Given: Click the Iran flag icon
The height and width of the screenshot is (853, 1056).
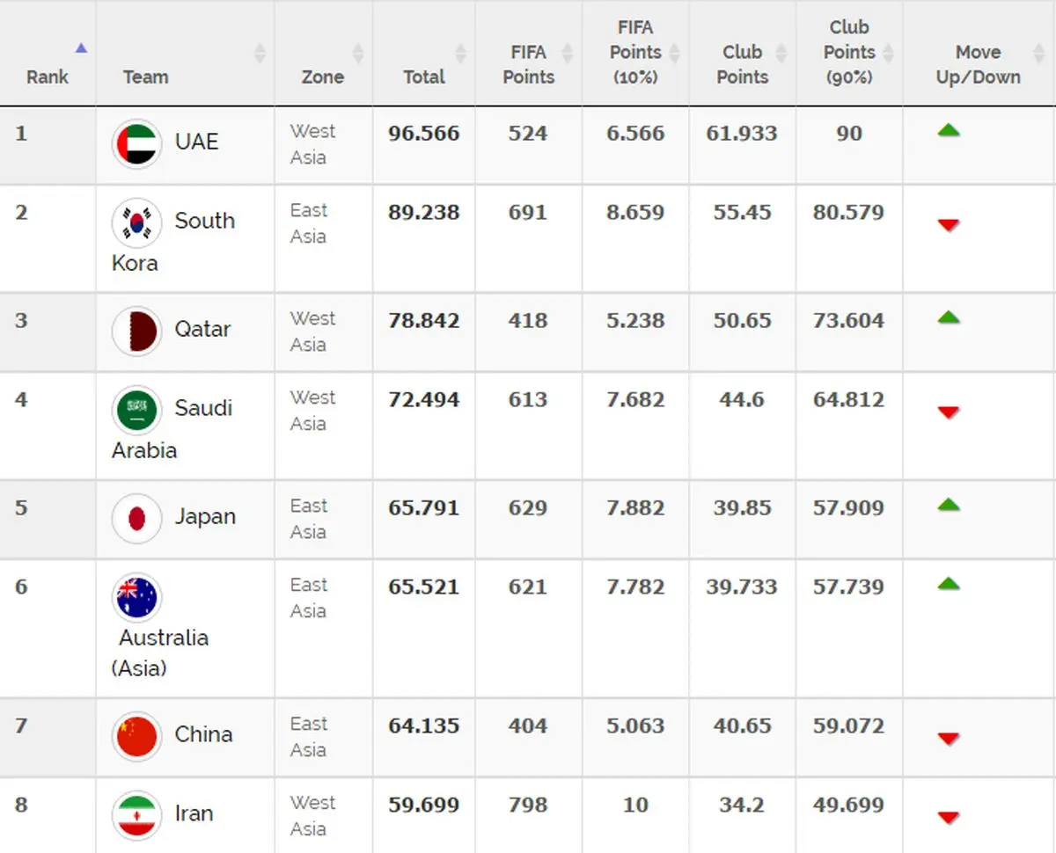Looking at the screenshot, I should point(136,816).
